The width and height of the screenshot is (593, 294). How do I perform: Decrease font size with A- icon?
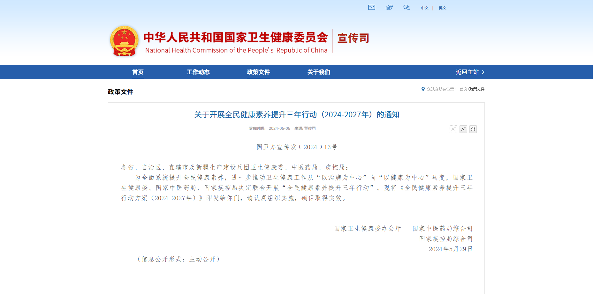[x=453, y=129]
